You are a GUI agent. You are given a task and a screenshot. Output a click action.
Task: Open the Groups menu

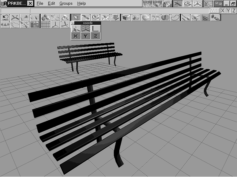66,4
